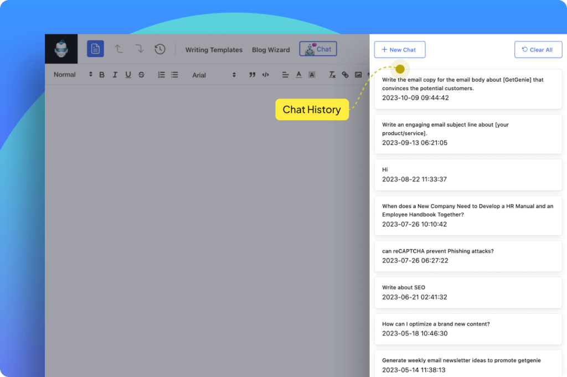Click the GetGenie robot logo
567x377 pixels.
tap(61, 49)
